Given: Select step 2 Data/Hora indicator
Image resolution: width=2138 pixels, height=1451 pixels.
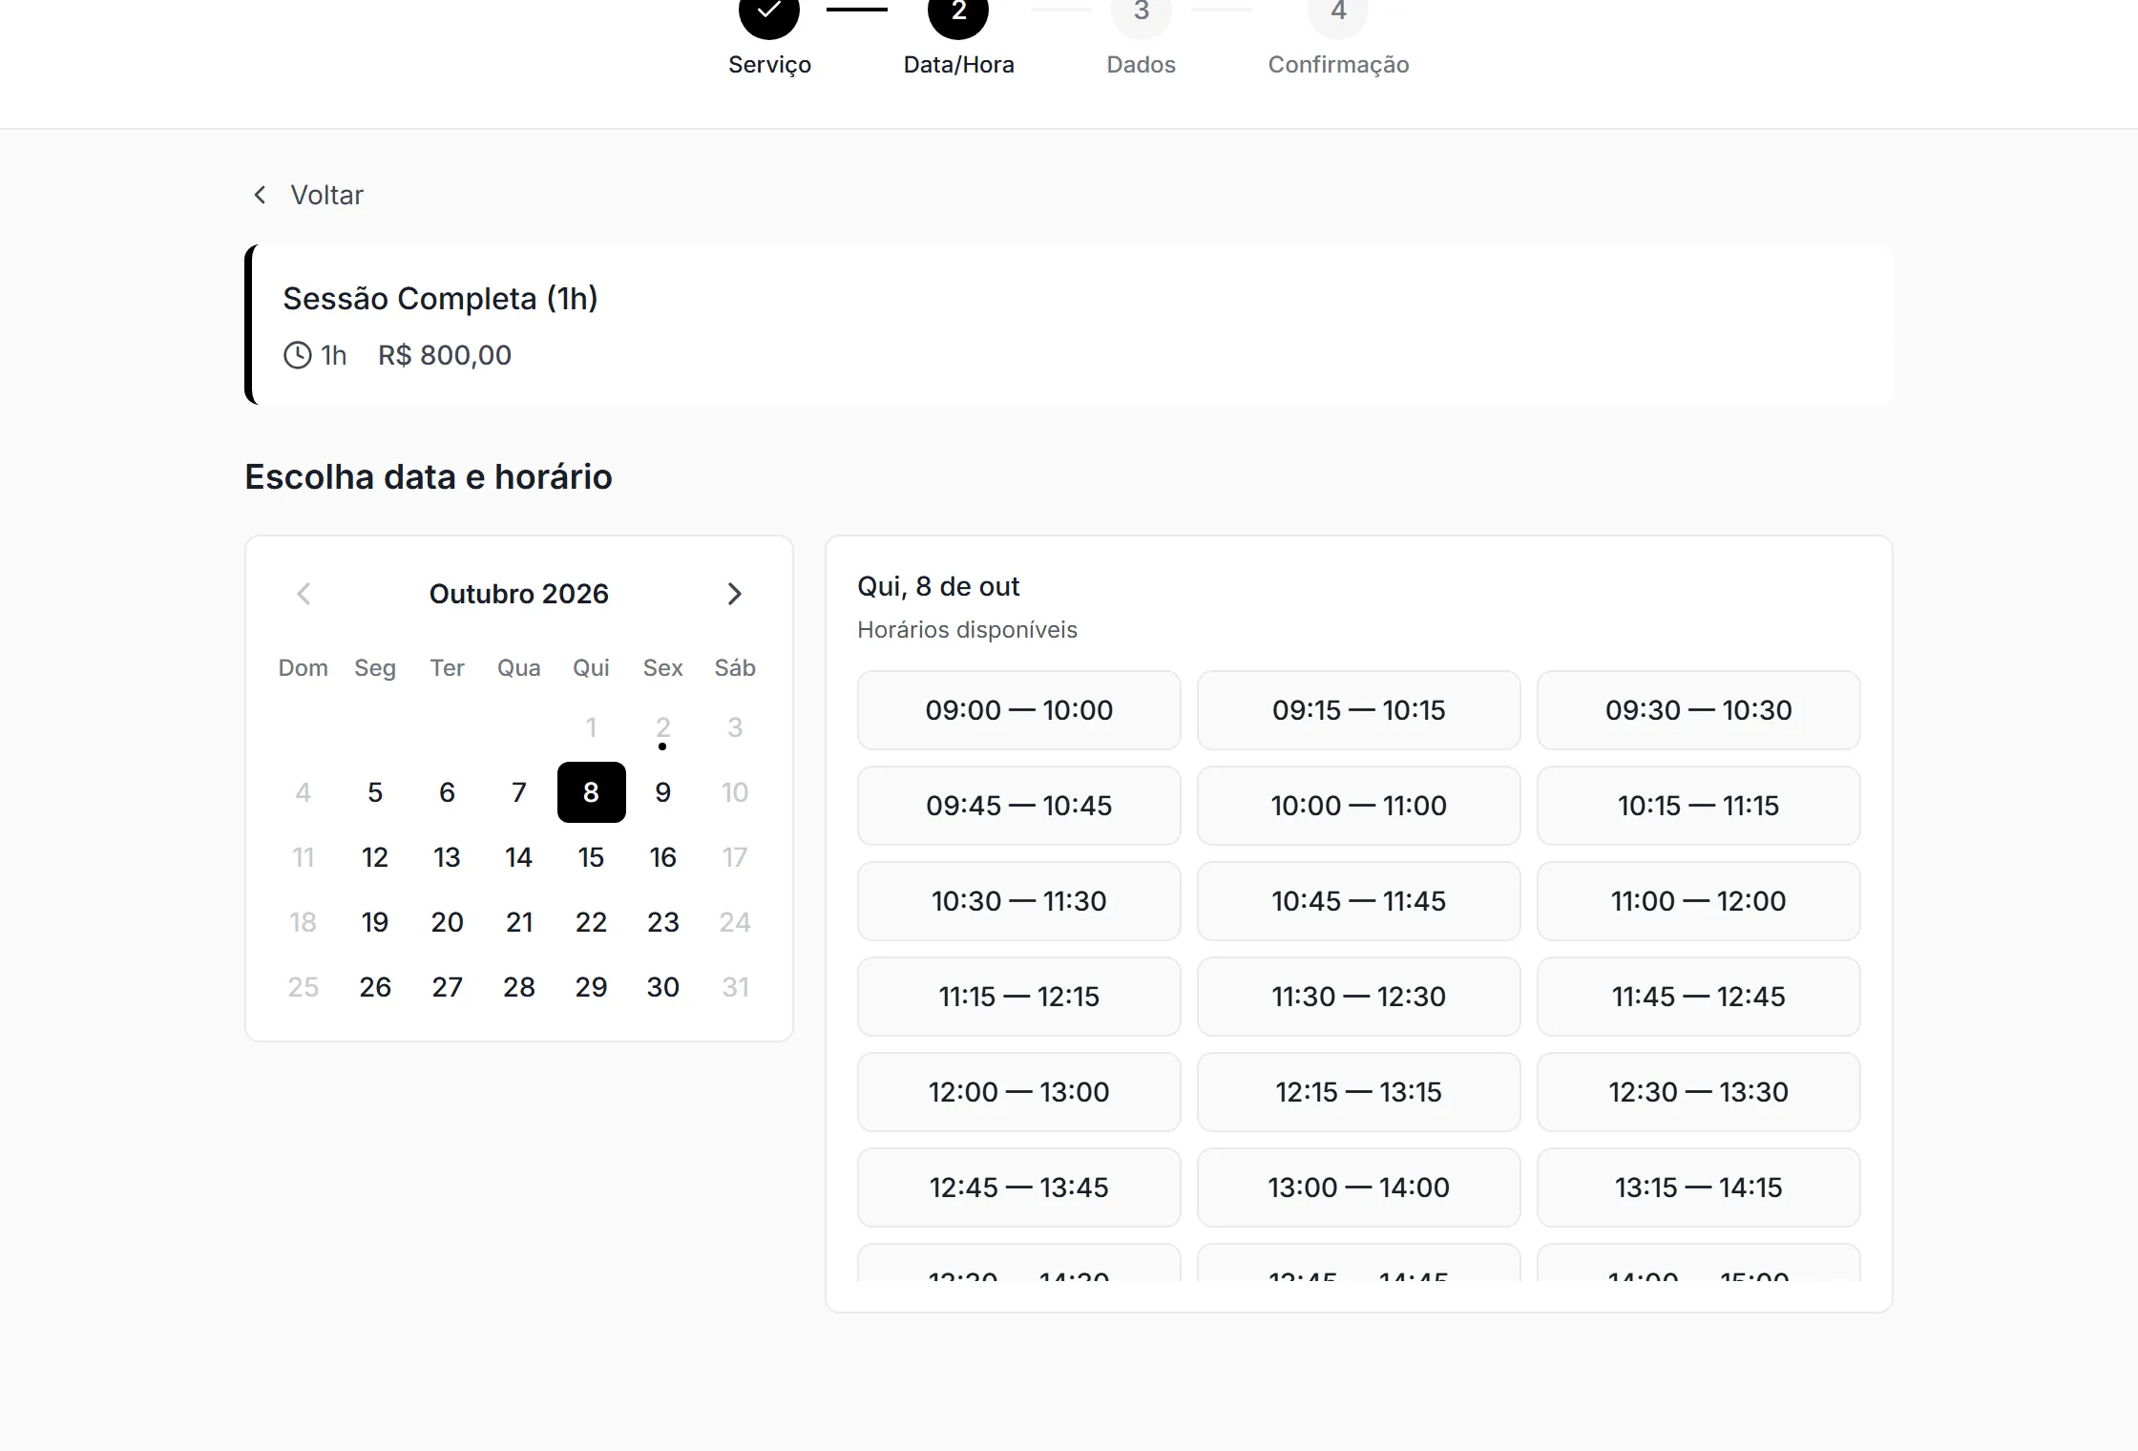Looking at the screenshot, I should coord(958,11).
